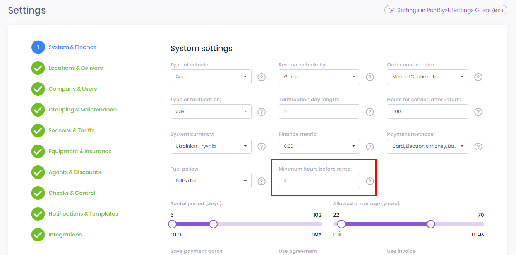516x255 pixels.
Task: Click help icon for Minimum hours before rental
Action: [x=370, y=181]
